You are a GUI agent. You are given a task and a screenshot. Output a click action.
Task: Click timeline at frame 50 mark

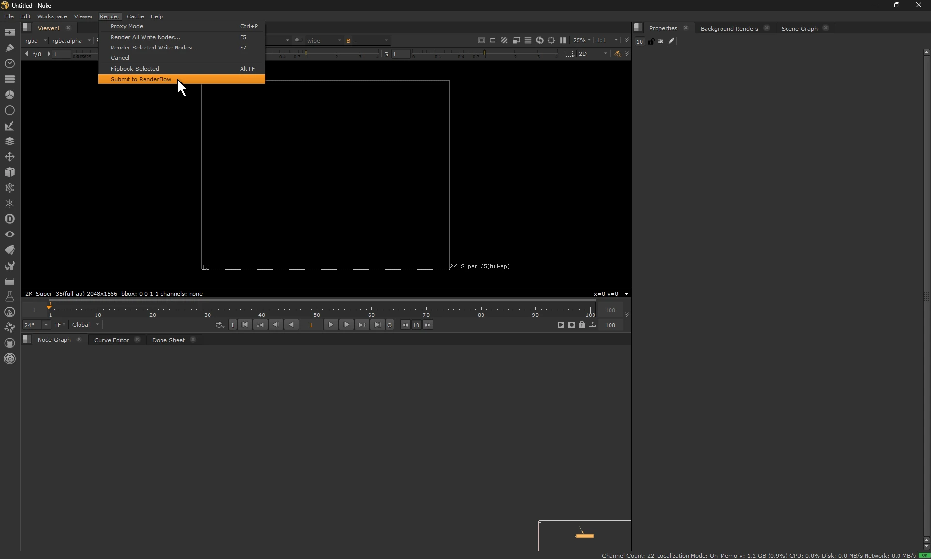(x=317, y=310)
